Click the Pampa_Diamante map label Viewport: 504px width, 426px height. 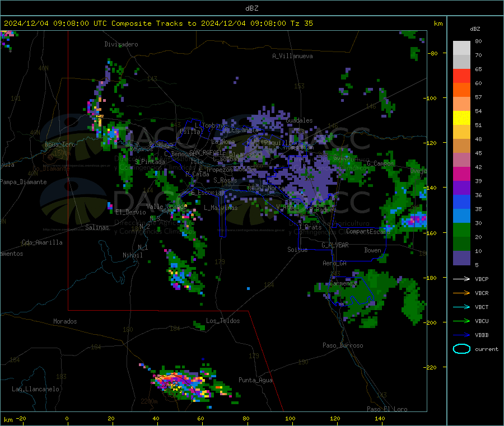tap(23, 182)
